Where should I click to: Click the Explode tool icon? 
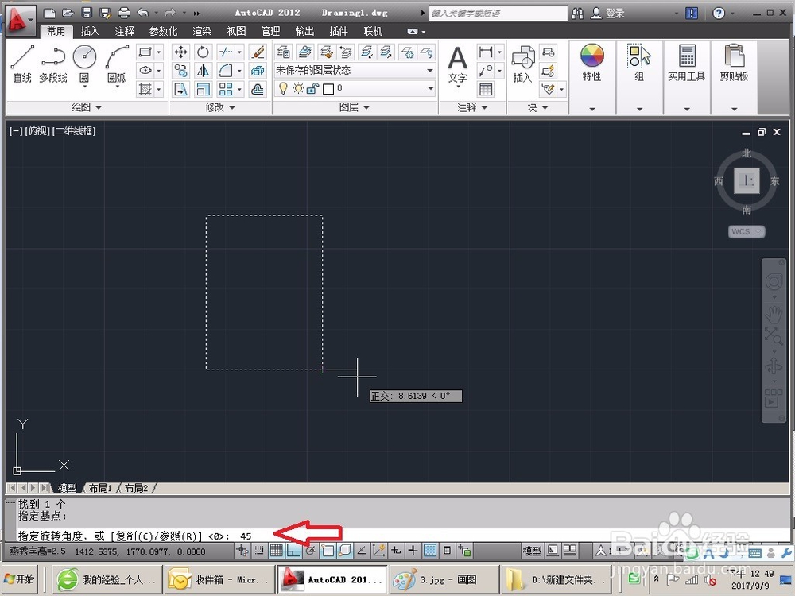click(x=258, y=71)
